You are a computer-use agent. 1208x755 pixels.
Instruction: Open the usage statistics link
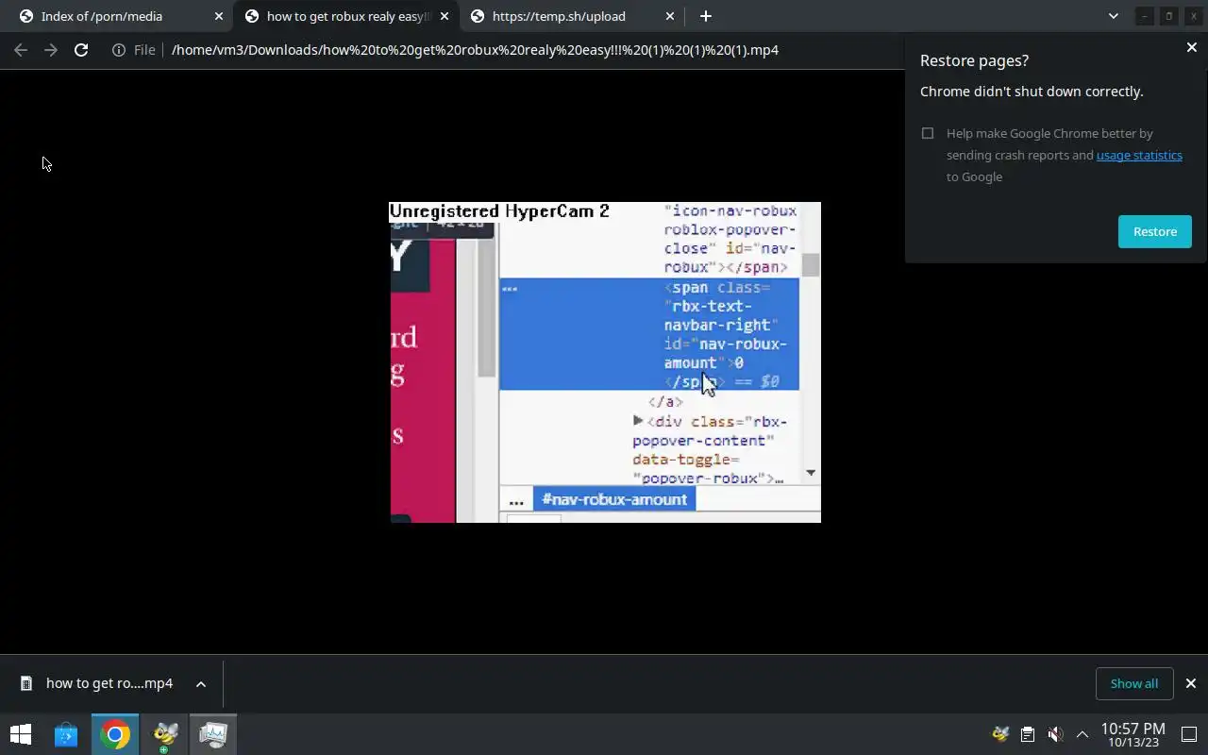1139,155
